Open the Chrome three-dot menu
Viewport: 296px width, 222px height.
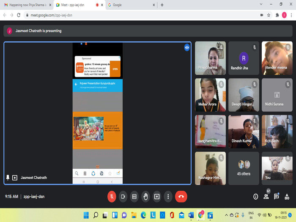coord(291,15)
